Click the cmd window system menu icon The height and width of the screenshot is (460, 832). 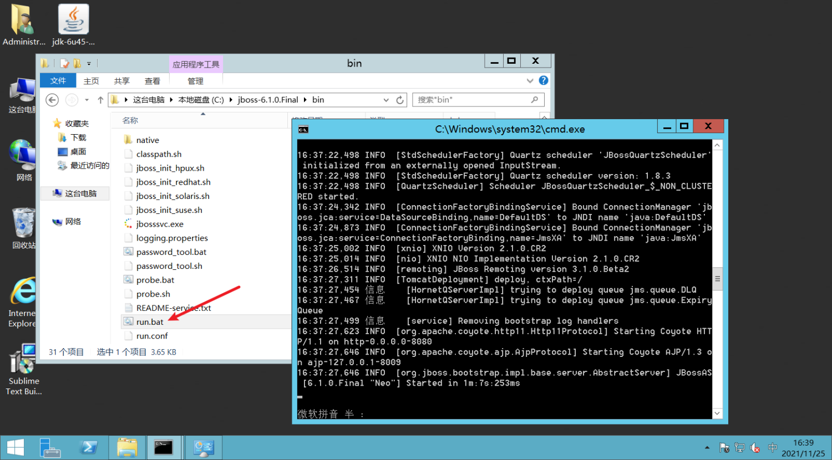[303, 129]
